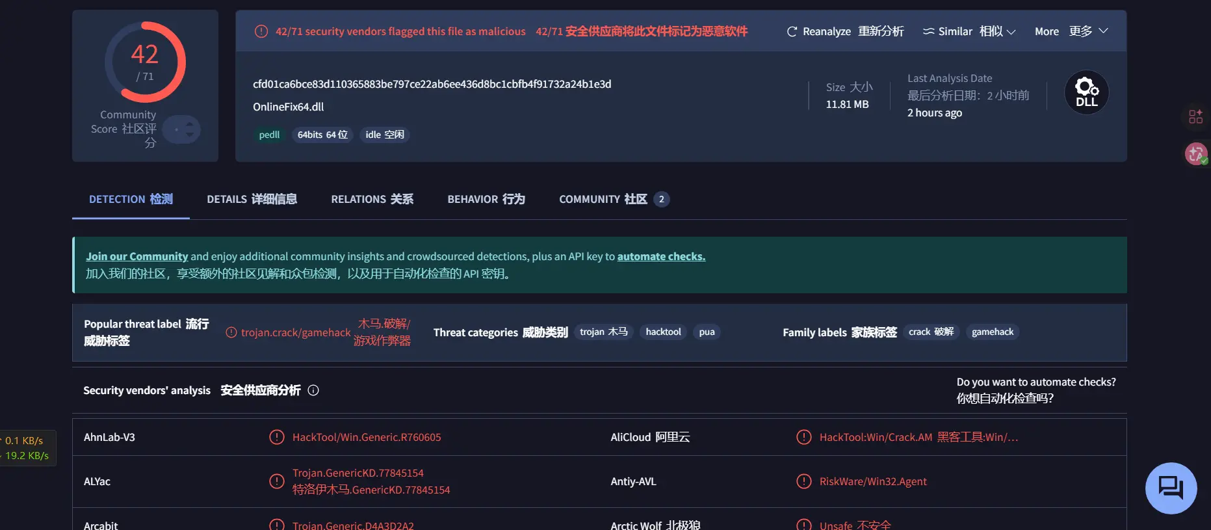1211x530 pixels.
Task: Click the OnlineFix64.dll file name
Action: (288, 107)
